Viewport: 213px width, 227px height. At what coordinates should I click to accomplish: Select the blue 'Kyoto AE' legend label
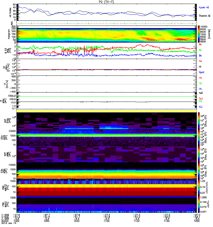[204, 7]
